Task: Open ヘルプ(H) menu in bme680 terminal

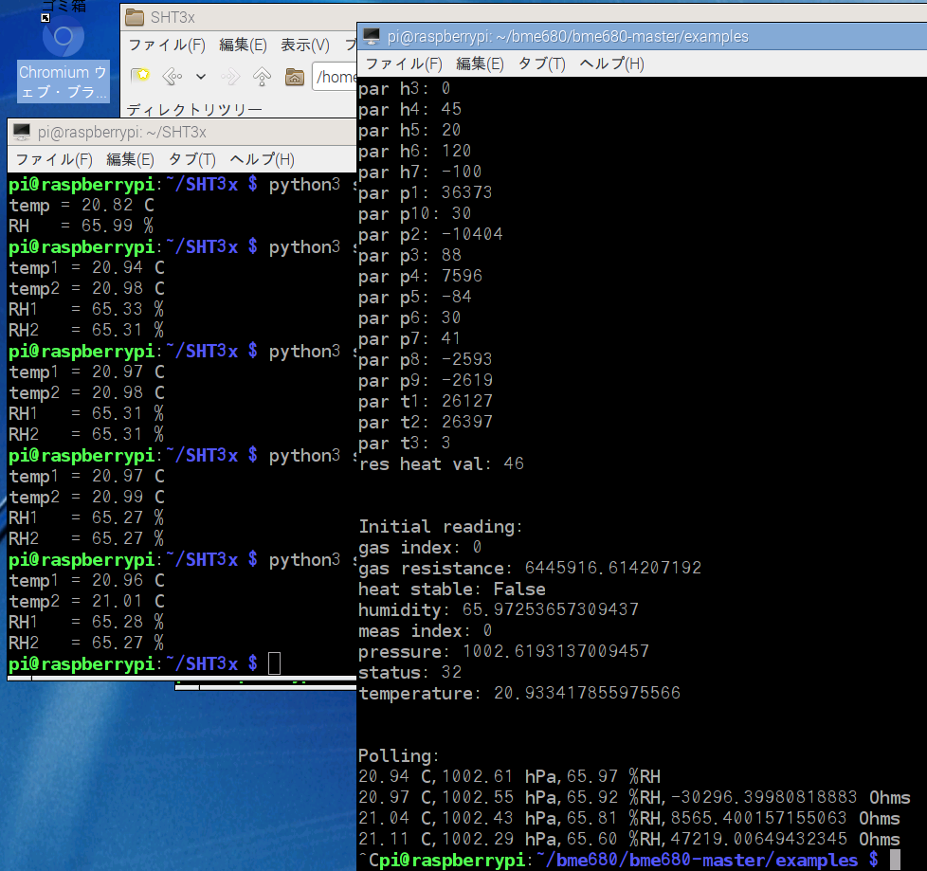Action: [x=612, y=64]
